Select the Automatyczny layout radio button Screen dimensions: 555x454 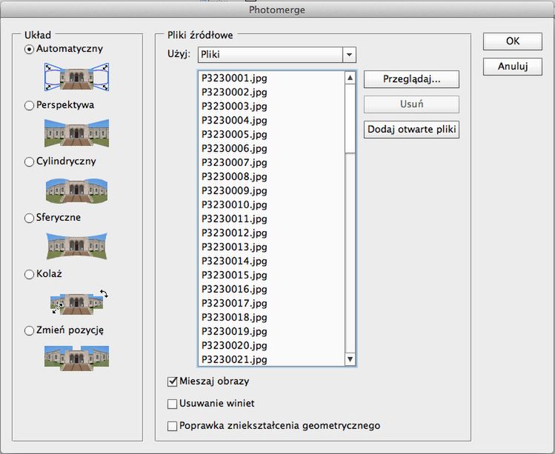(29, 49)
